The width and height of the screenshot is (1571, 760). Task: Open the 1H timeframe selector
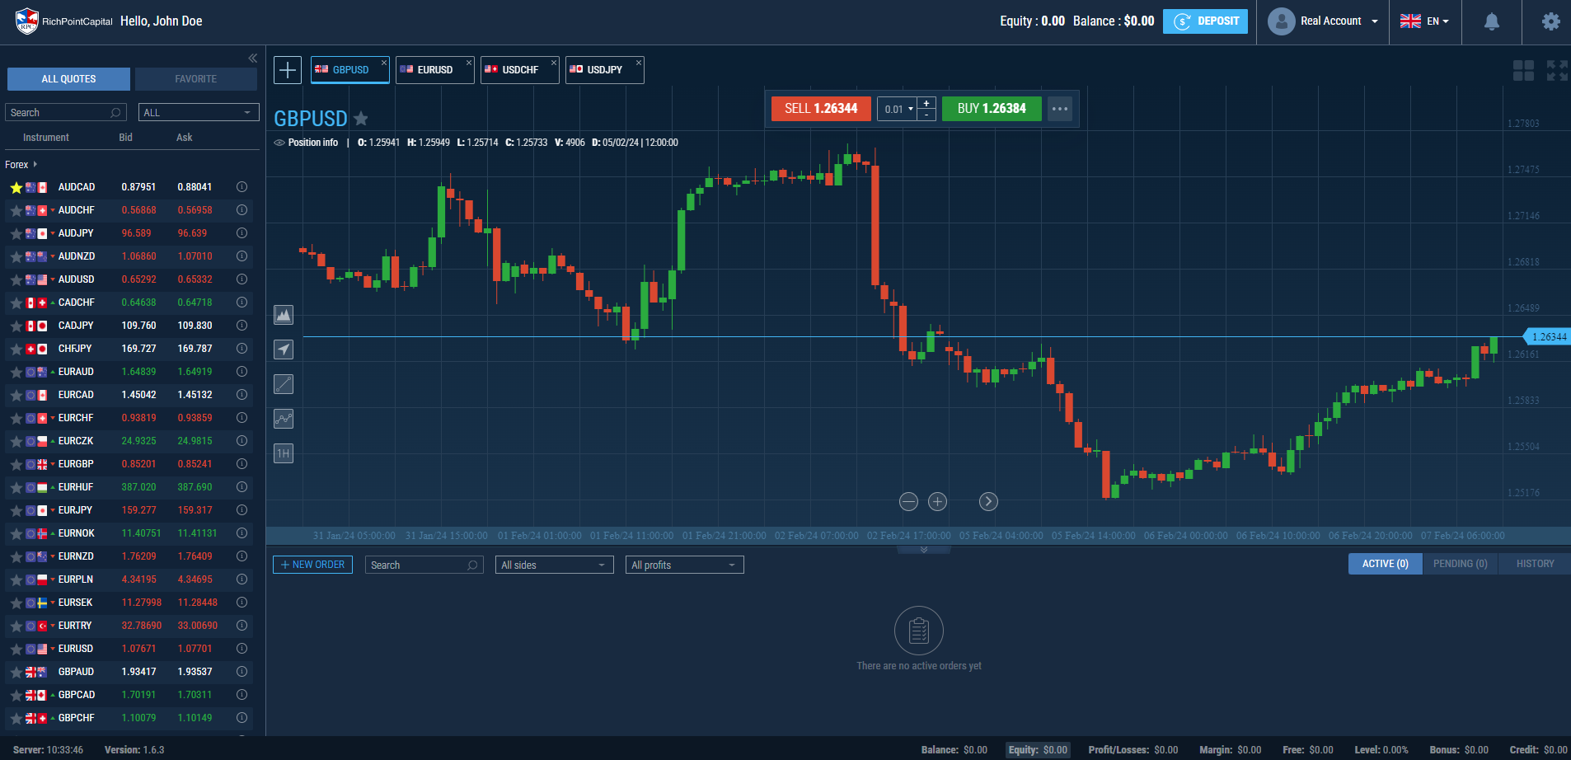tap(284, 453)
